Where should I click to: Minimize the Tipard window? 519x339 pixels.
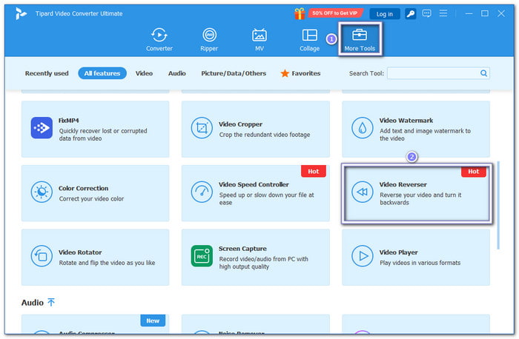click(x=469, y=13)
